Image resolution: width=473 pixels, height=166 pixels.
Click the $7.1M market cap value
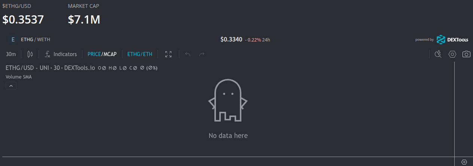84,19
